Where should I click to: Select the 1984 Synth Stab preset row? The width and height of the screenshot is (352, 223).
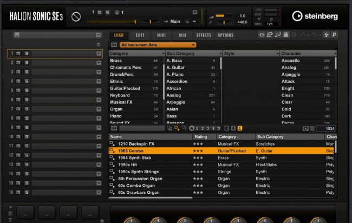tap(222, 158)
